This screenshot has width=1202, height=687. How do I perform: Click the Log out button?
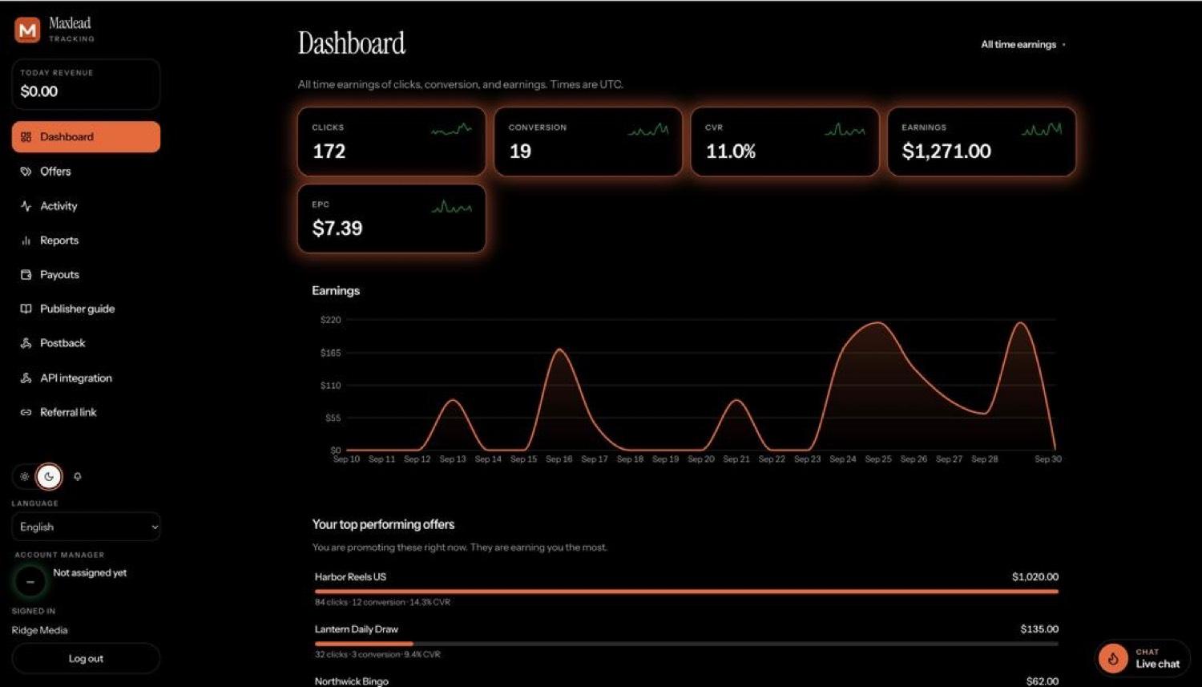pyautogui.click(x=86, y=658)
